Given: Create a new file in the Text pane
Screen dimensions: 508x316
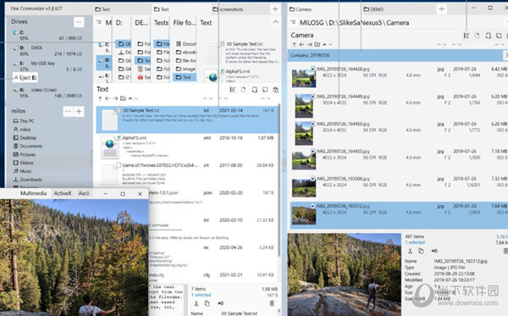Looking at the screenshot, I should coord(243,90).
